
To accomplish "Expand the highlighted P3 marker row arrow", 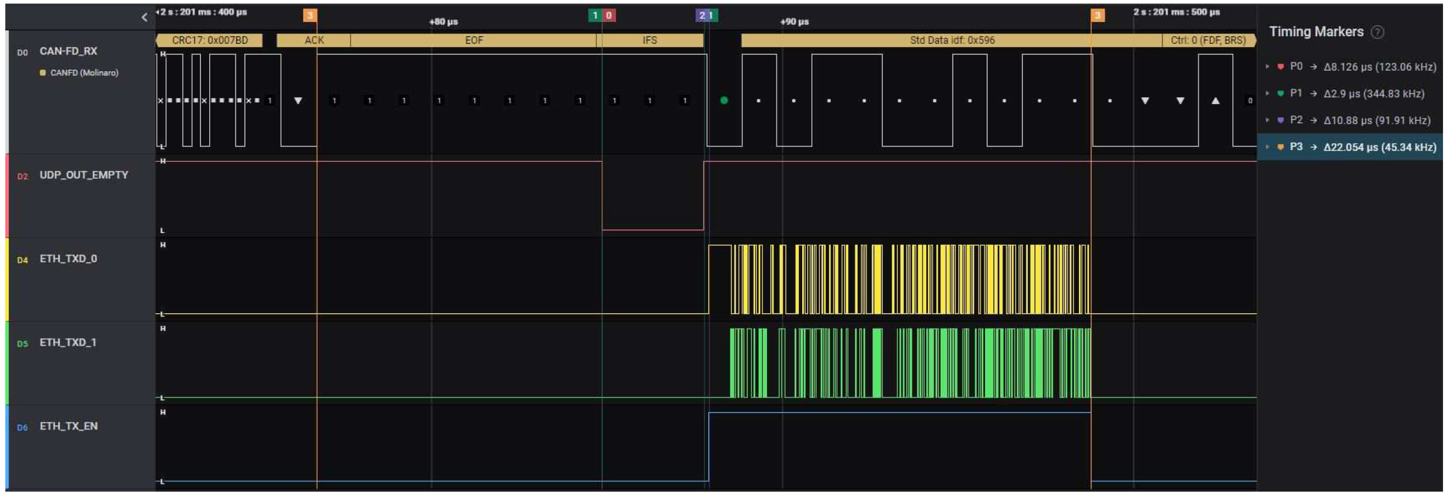I will [x=1267, y=148].
